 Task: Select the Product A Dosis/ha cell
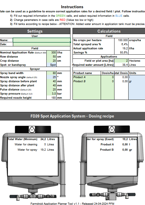(107, 77)
